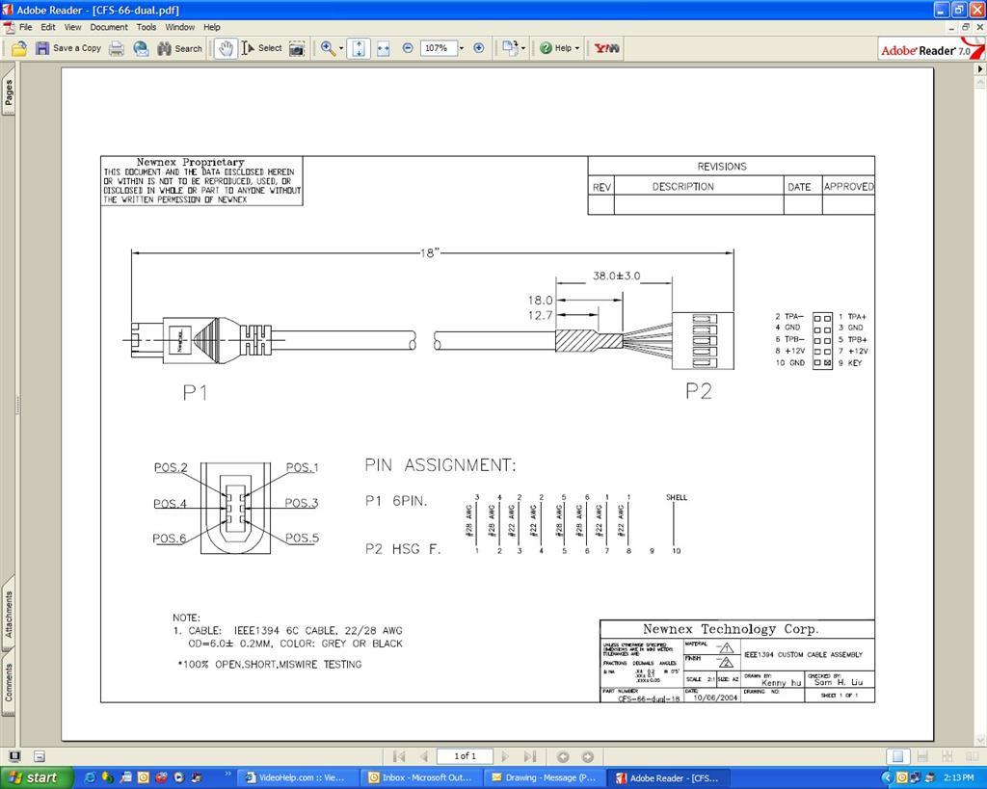Select Single Page layout icon
The height and width of the screenshot is (789, 987).
tap(898, 756)
